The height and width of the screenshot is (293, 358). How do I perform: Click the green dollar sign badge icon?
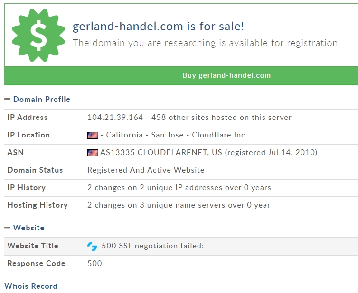(38, 36)
